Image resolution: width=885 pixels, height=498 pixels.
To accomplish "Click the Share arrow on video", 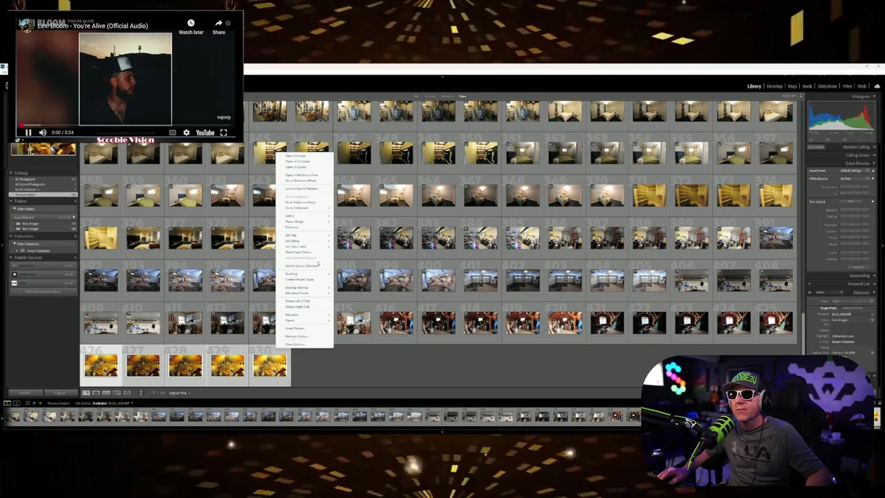I will point(218,23).
